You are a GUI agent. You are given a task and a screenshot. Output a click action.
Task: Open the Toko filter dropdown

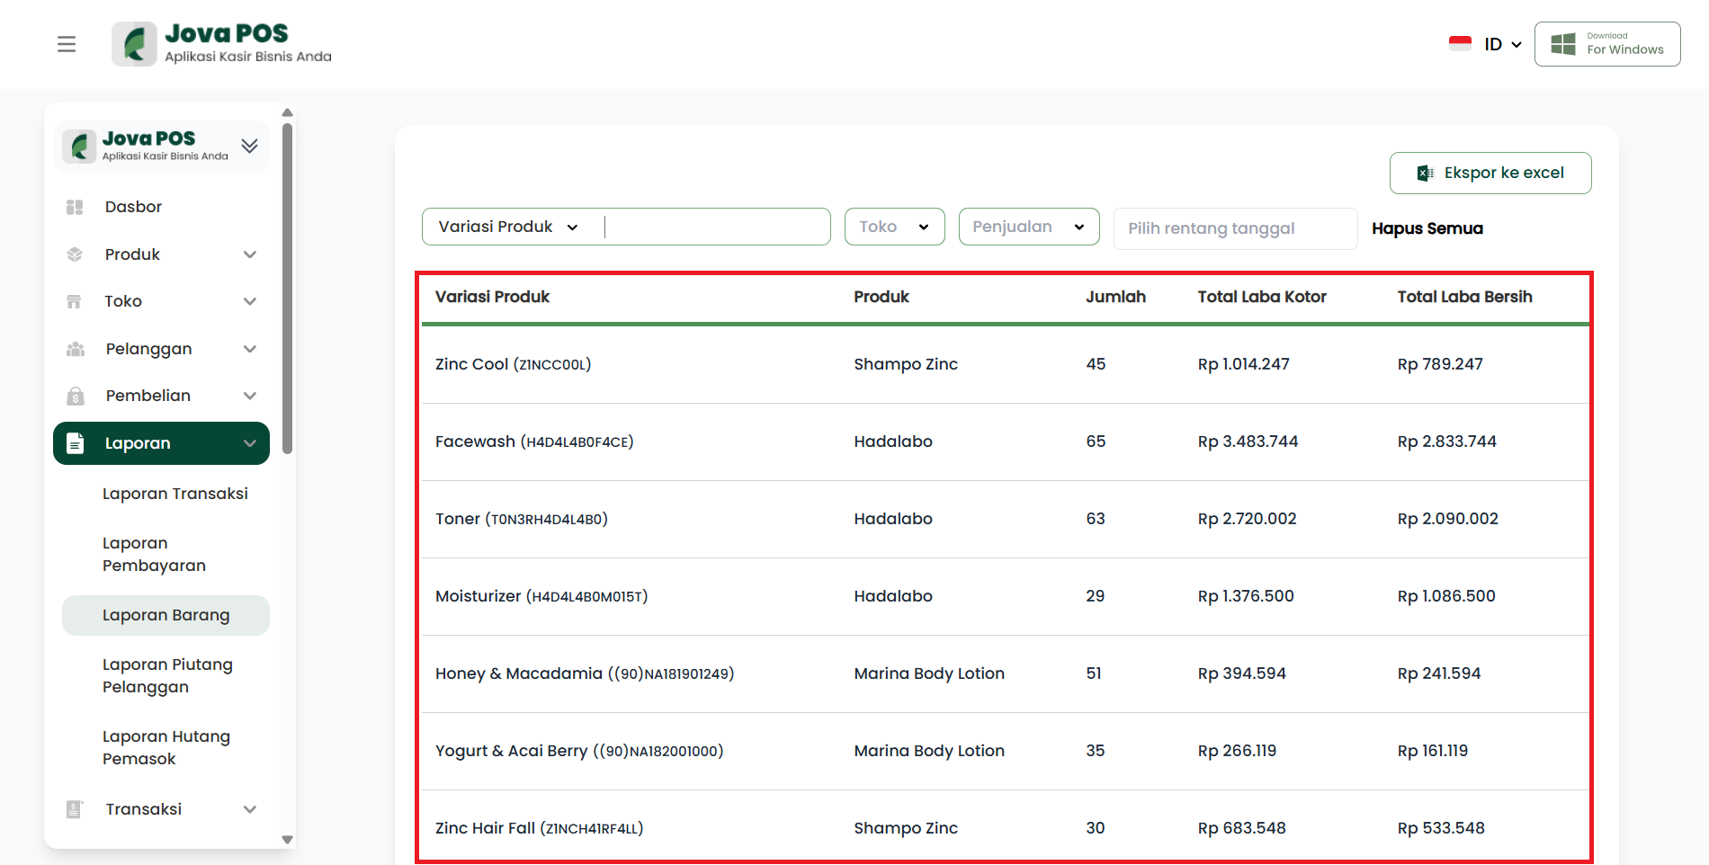(x=894, y=227)
